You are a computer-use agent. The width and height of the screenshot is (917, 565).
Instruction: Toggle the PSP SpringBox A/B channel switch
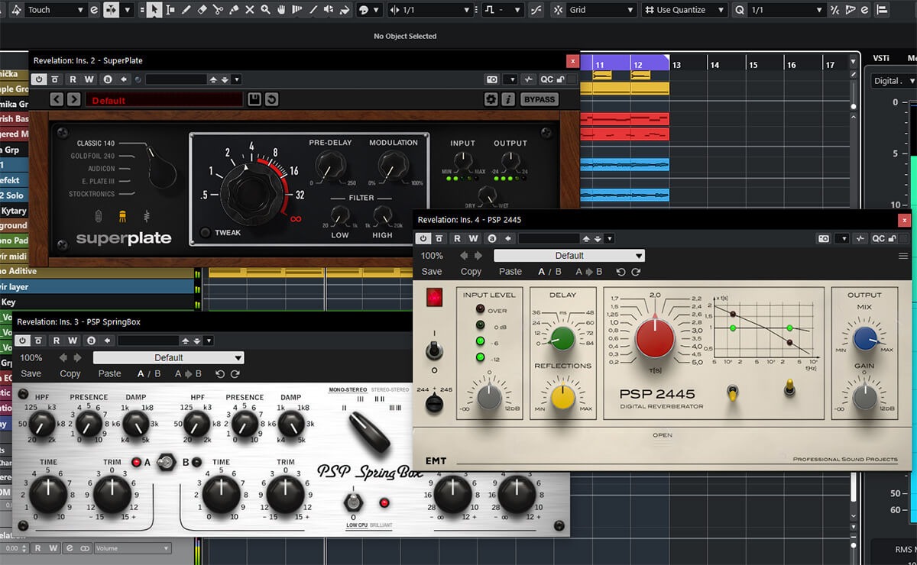[x=164, y=462]
